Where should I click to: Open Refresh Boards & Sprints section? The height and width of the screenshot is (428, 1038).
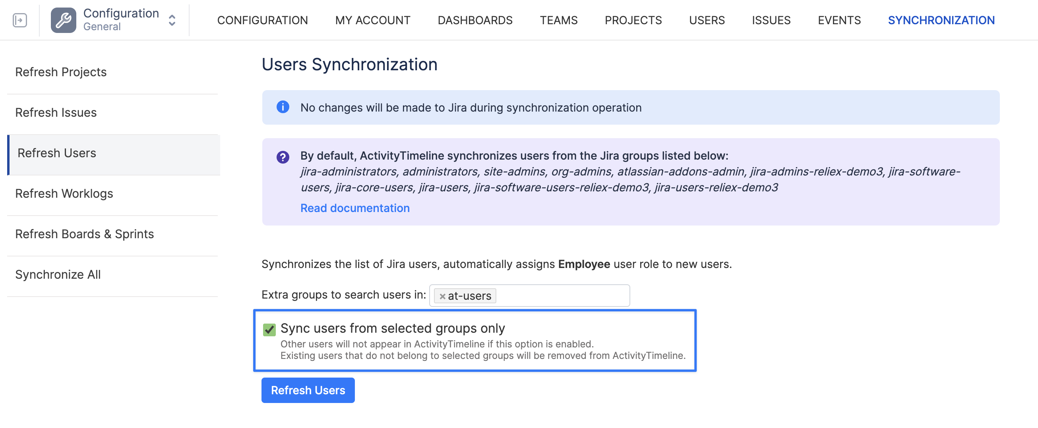pyautogui.click(x=85, y=234)
